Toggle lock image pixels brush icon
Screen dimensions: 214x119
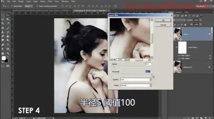tap(178, 24)
